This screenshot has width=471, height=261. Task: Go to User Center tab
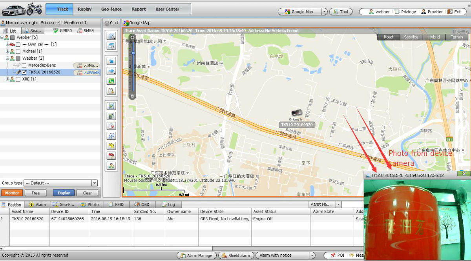pos(168,9)
